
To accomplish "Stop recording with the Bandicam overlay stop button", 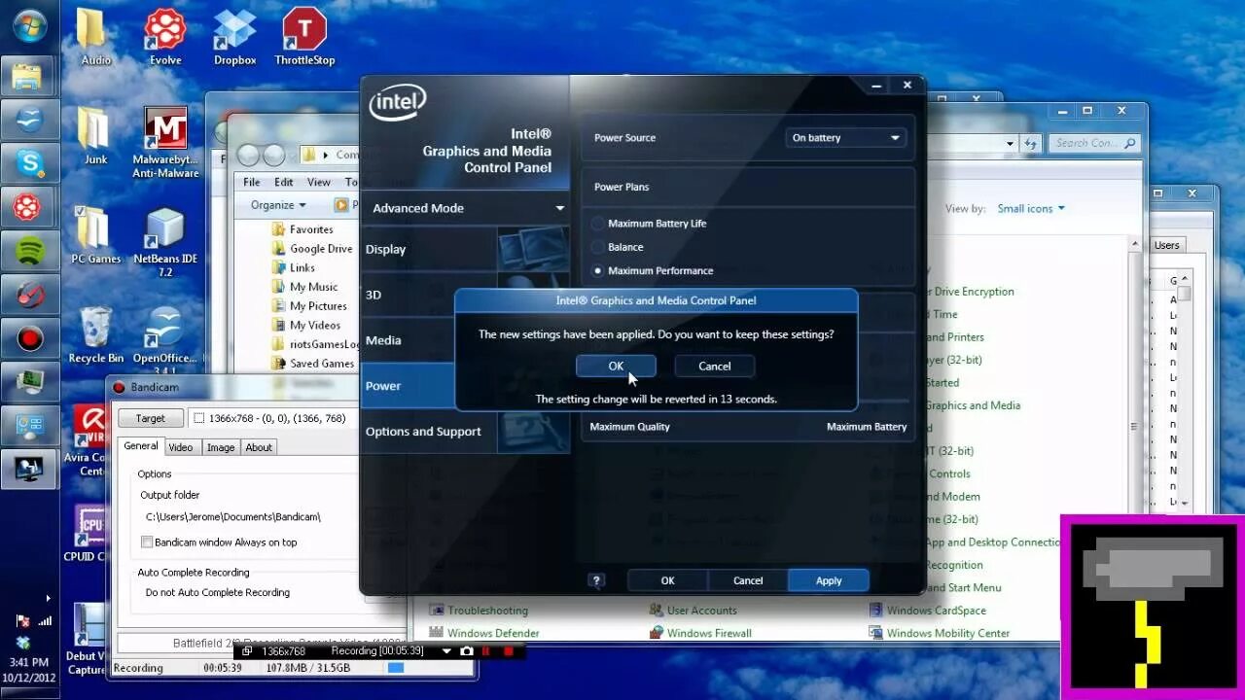I will [x=507, y=650].
